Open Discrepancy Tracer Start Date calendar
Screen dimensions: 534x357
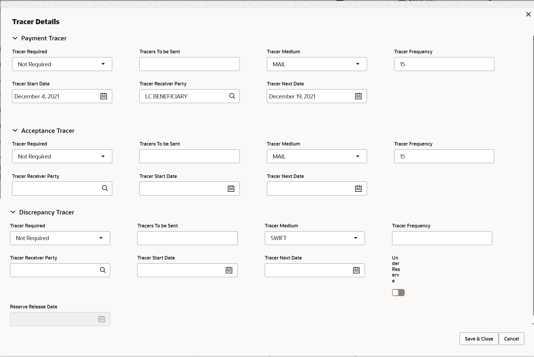tap(229, 270)
